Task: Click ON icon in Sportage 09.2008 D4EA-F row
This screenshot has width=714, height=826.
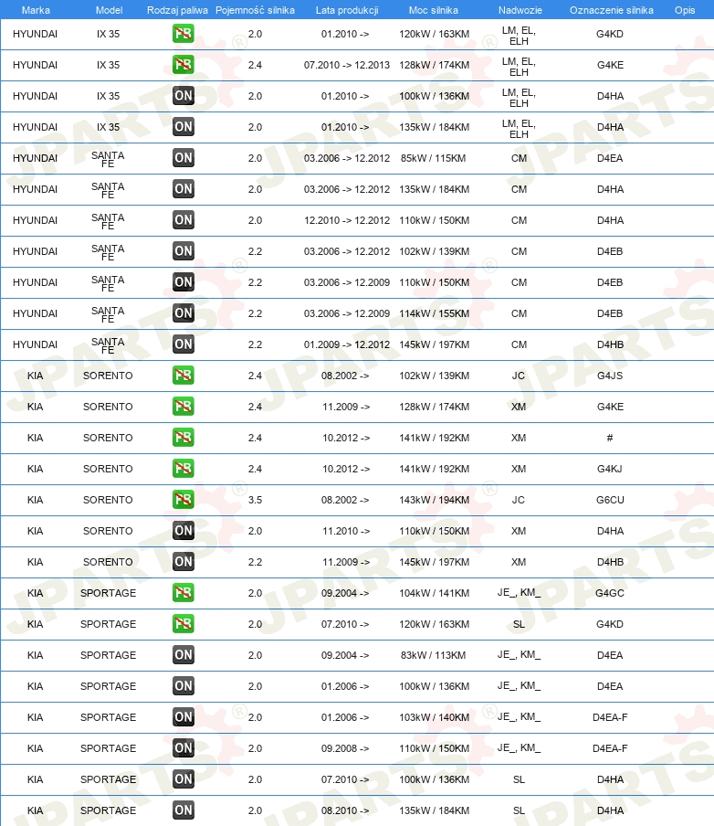Action: pos(184,748)
